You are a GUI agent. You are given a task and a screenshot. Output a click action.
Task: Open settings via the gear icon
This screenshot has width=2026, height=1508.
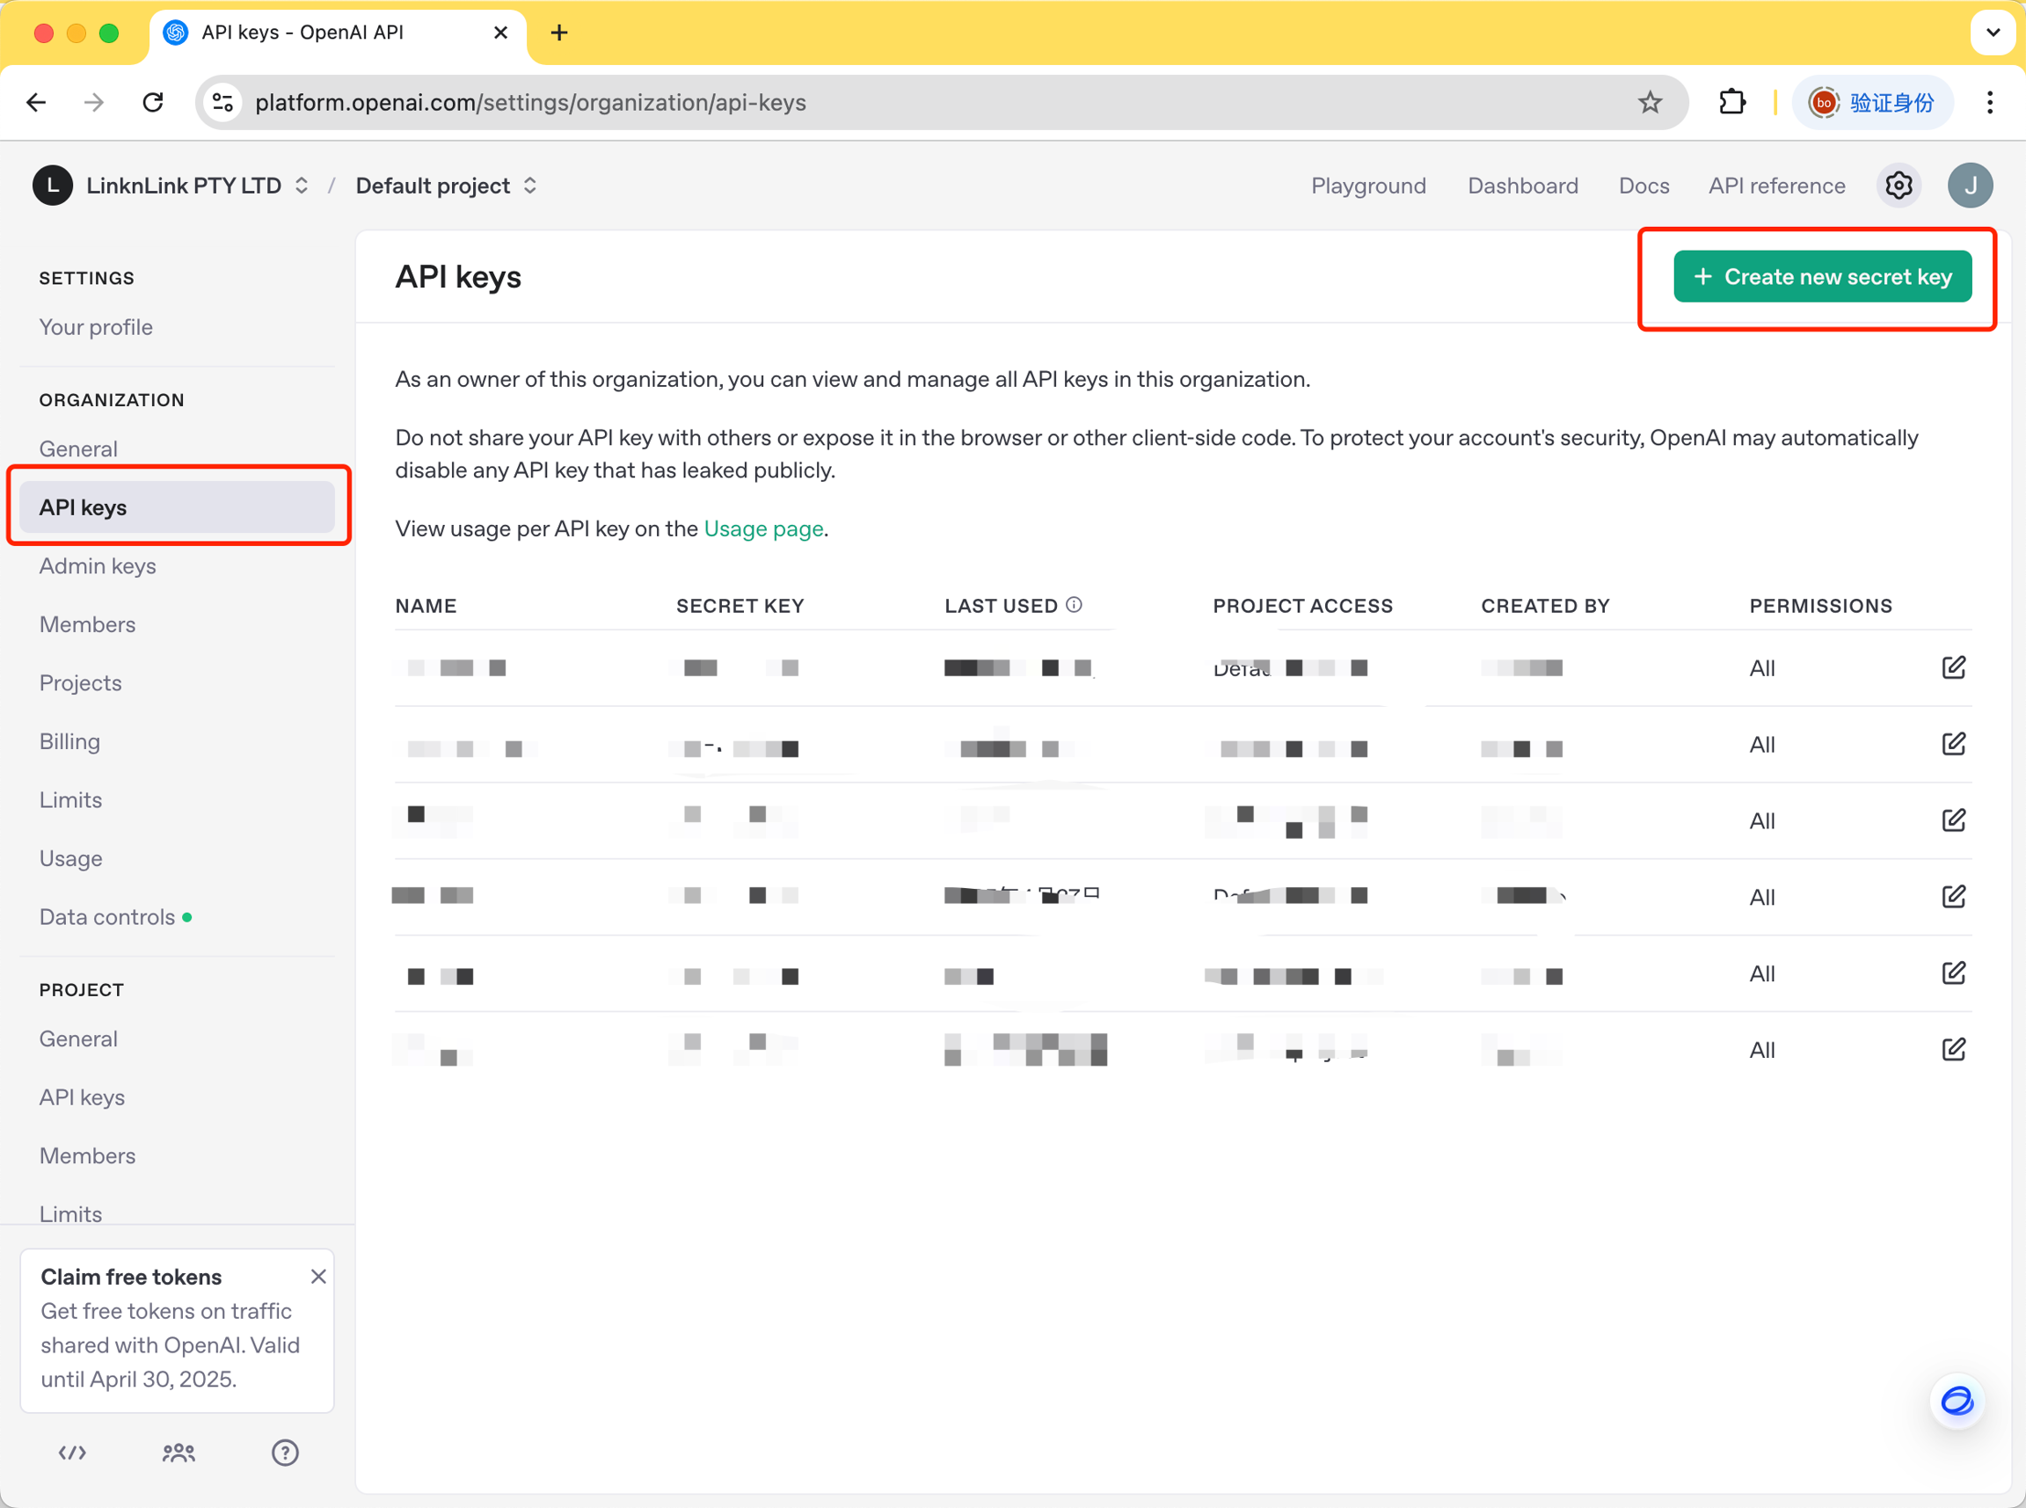(1898, 186)
